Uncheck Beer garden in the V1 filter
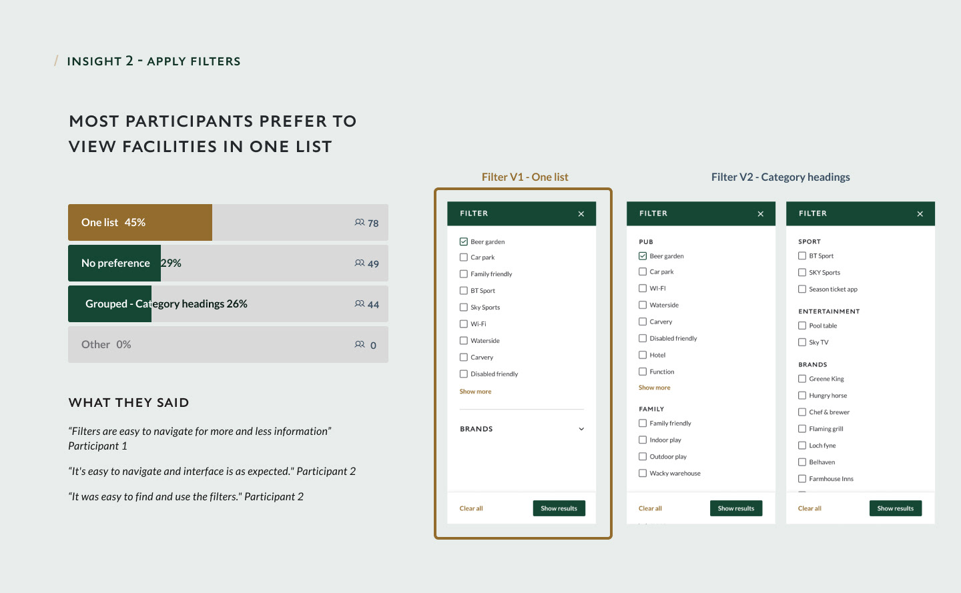Viewport: 961px width, 593px height. point(464,241)
